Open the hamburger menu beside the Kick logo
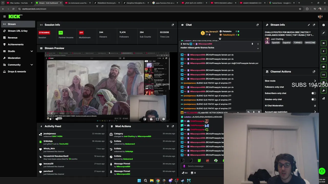The height and width of the screenshot is (184, 328). click(4, 16)
